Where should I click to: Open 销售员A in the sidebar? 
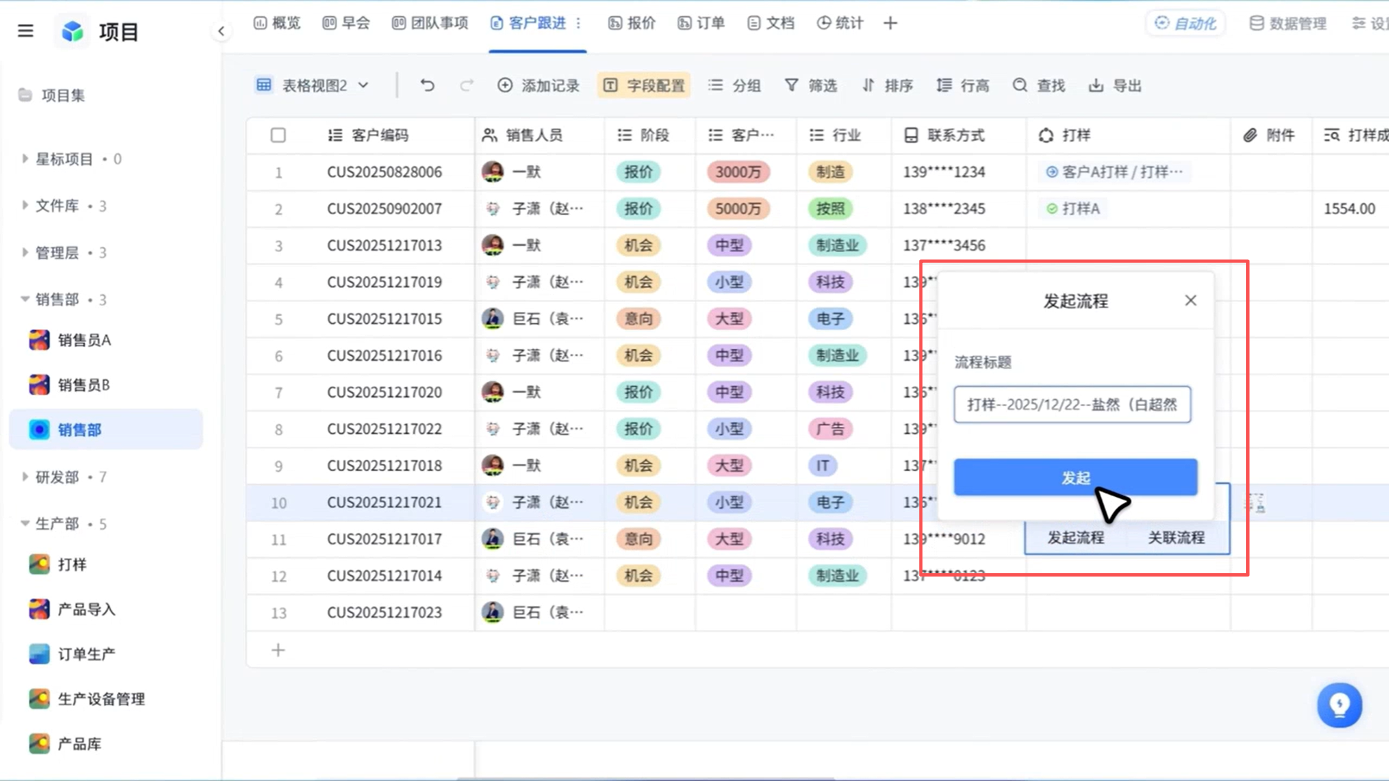pos(69,340)
